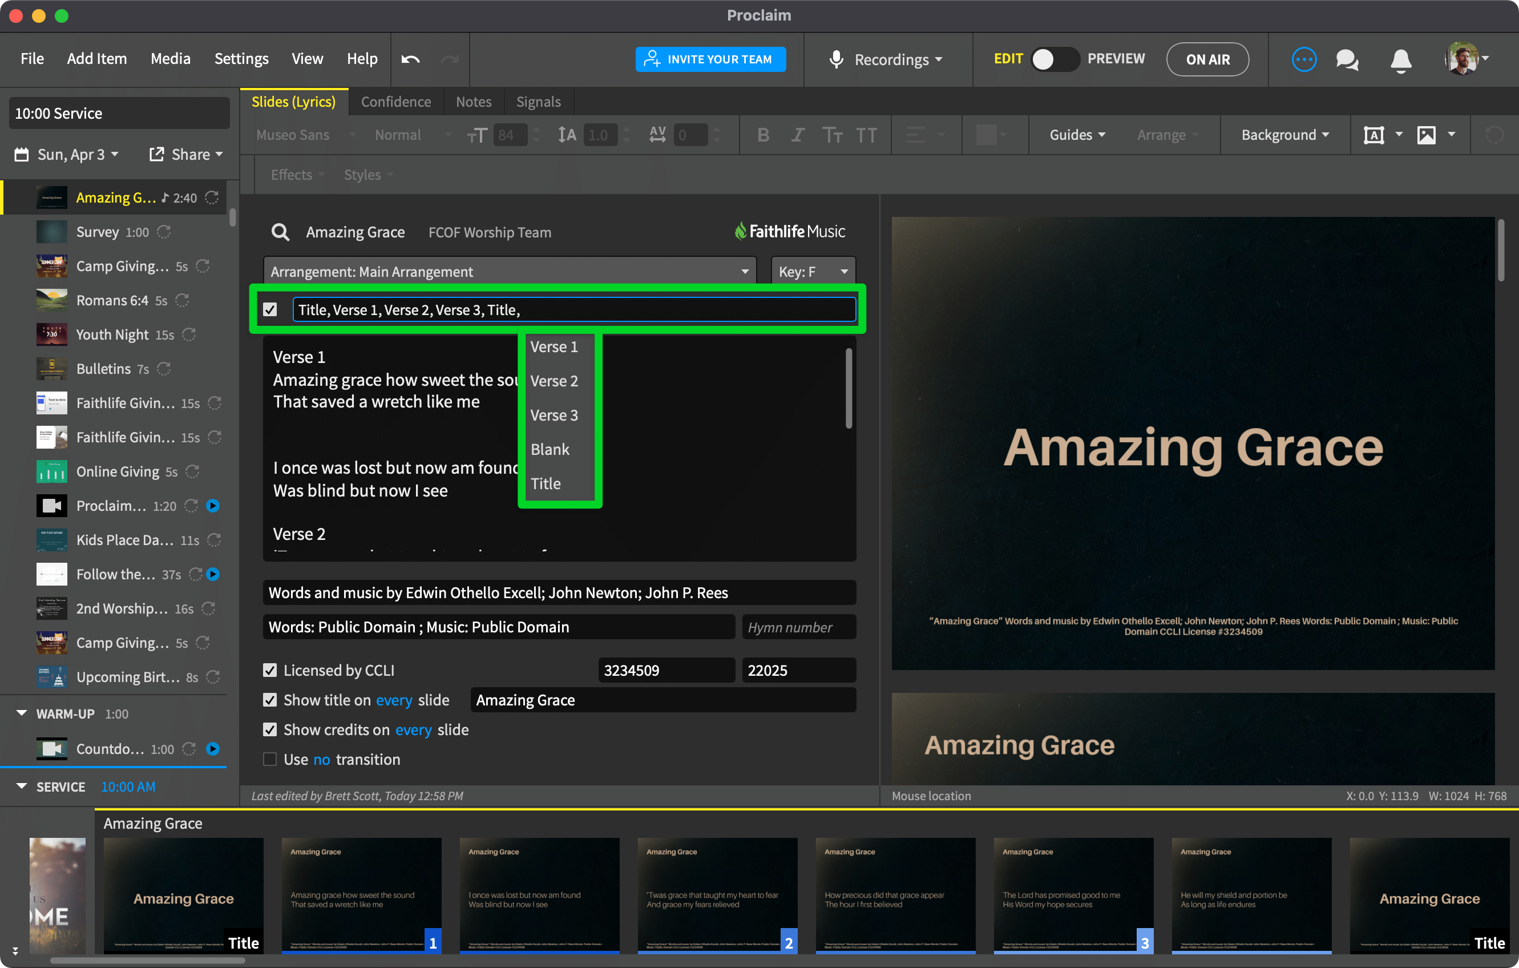Click the line spacing icon

[567, 135]
